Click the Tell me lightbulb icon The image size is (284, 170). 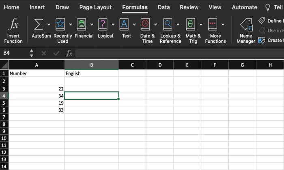coord(267,7)
